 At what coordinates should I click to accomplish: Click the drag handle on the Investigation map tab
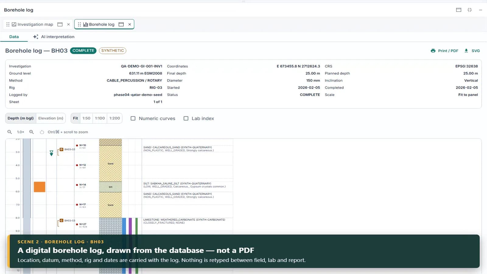click(x=8, y=24)
